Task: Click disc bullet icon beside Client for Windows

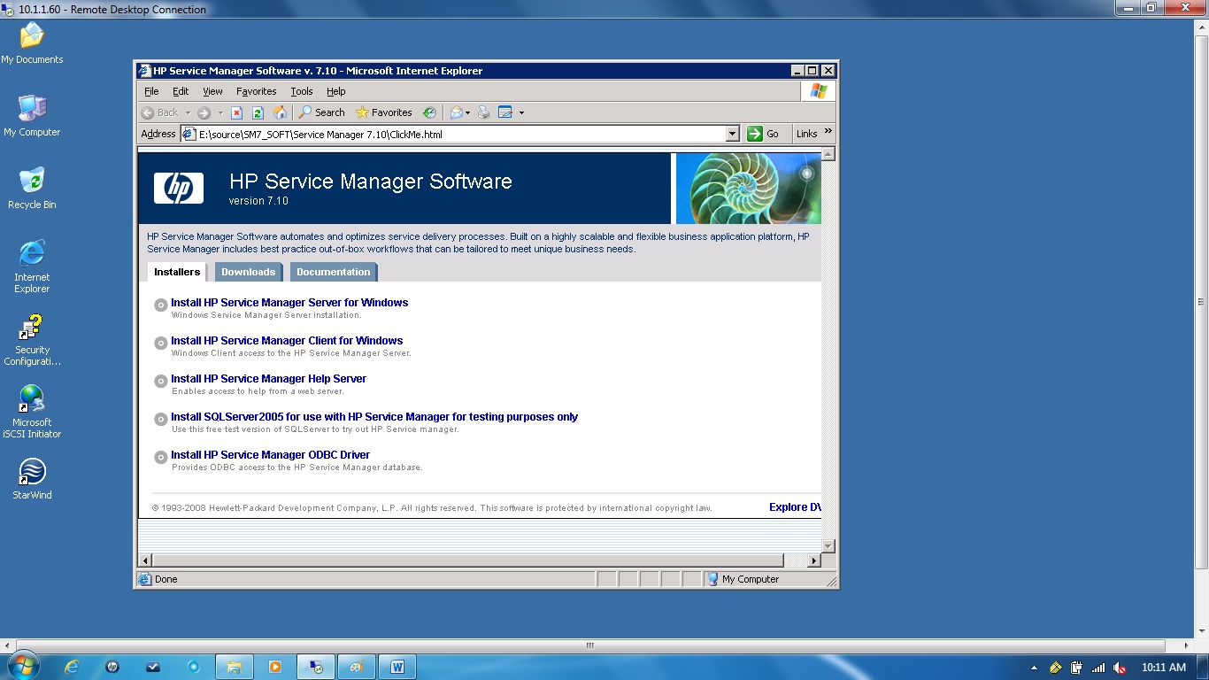Action: tap(161, 343)
